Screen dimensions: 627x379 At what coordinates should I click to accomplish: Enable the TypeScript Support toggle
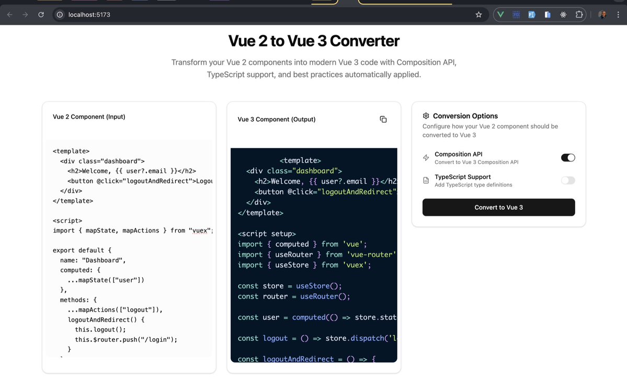[x=568, y=180]
